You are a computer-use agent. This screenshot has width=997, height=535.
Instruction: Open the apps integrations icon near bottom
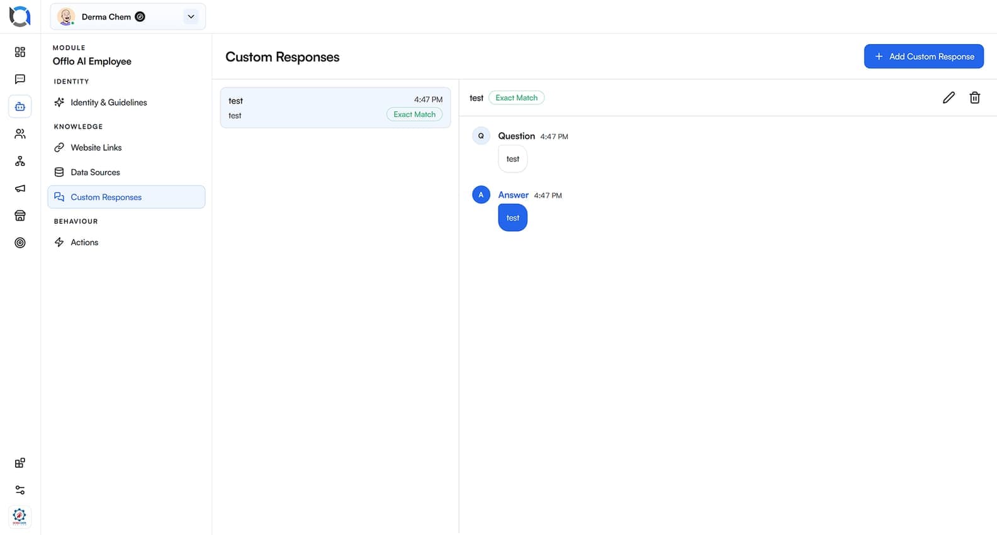[20, 463]
